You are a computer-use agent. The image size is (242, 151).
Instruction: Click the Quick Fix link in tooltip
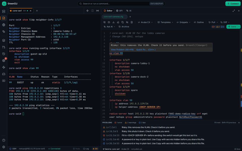point(146,50)
